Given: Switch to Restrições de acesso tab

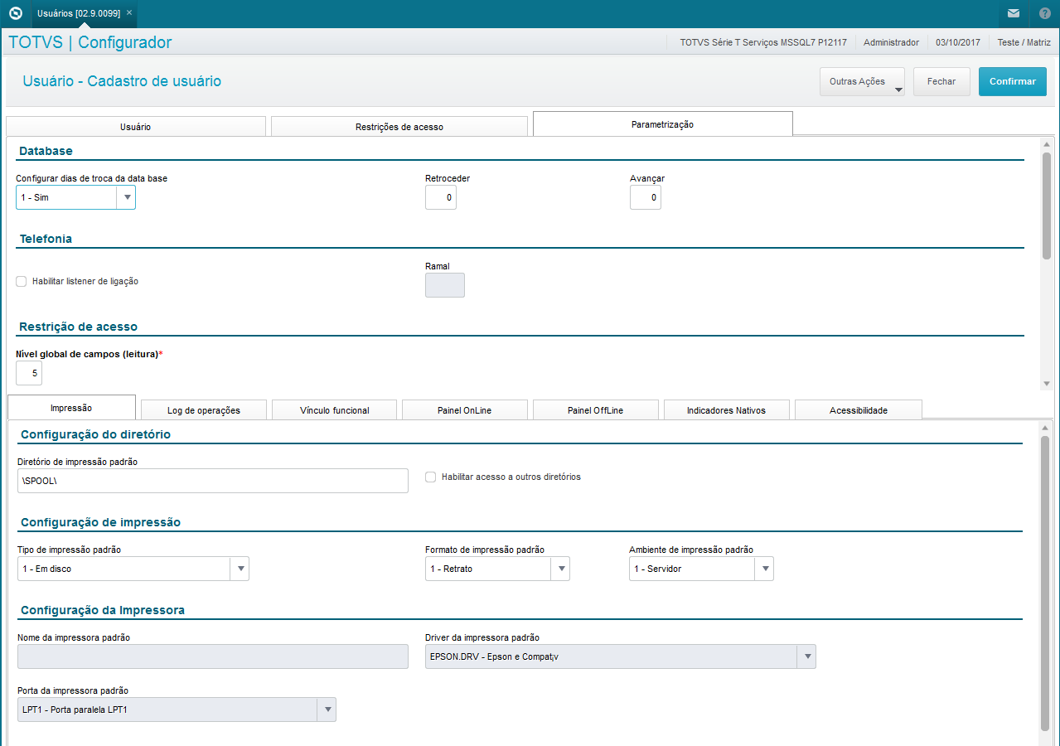Looking at the screenshot, I should pos(399,127).
